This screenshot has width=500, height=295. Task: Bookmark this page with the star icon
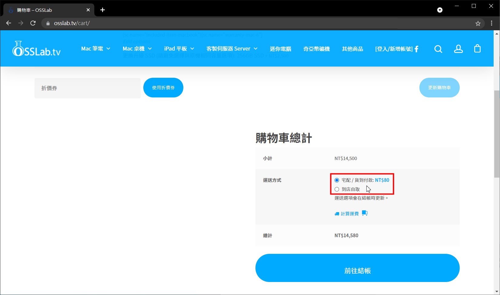(x=478, y=23)
